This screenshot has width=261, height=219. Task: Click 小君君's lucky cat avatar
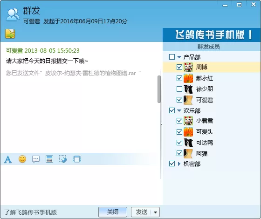pos(188,121)
